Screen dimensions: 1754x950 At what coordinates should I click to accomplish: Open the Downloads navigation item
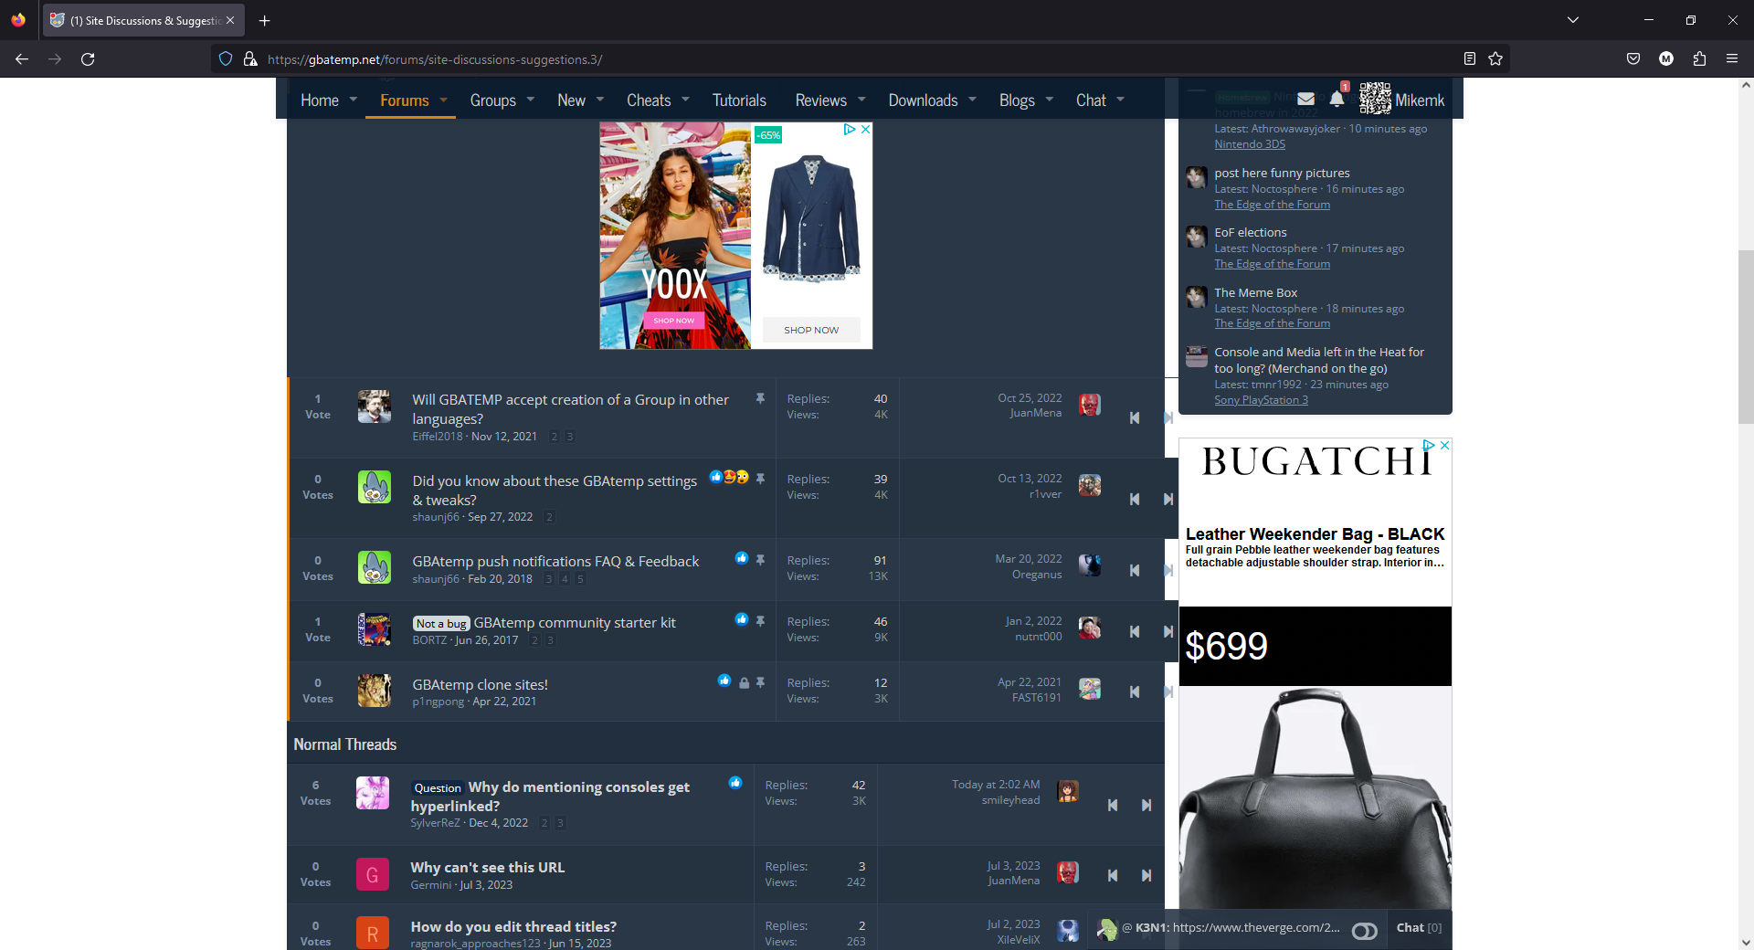pyautogui.click(x=923, y=100)
